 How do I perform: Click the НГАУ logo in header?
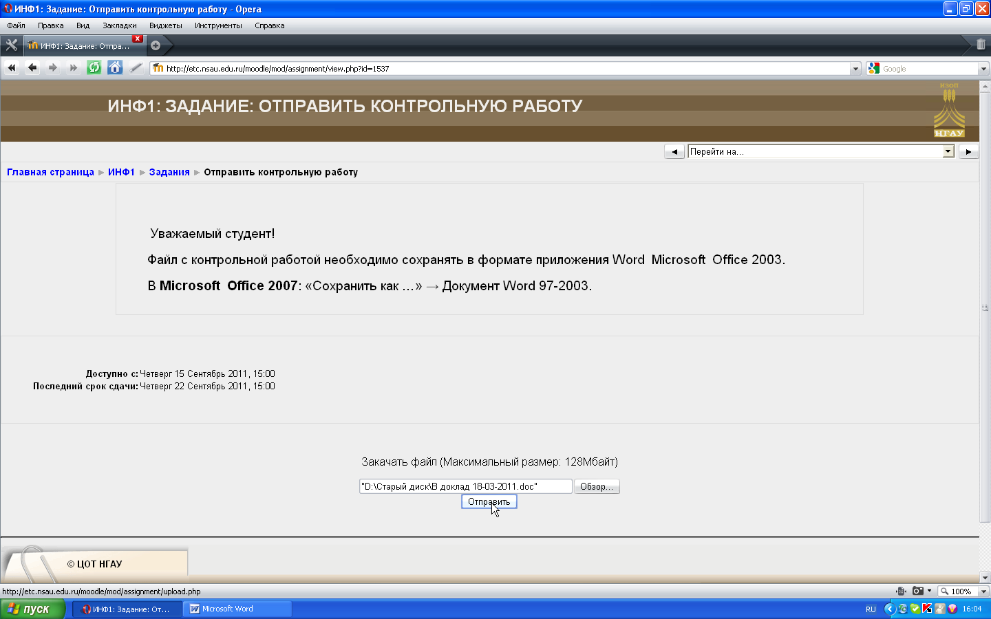point(949,110)
